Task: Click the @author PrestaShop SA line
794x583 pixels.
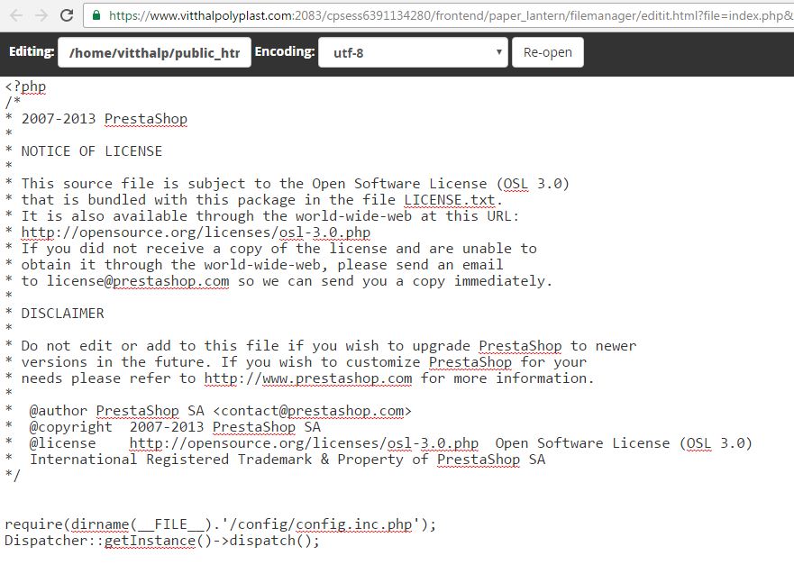Action: (x=208, y=410)
